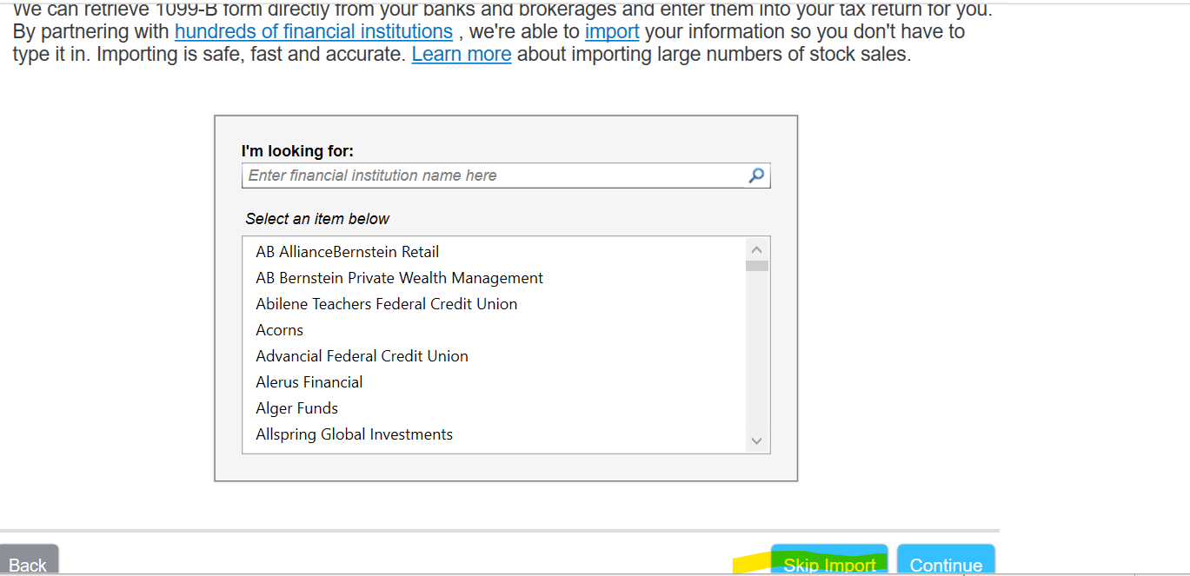Viewport: 1190px width, 576px height.
Task: Click the Continue button
Action: [946, 560]
